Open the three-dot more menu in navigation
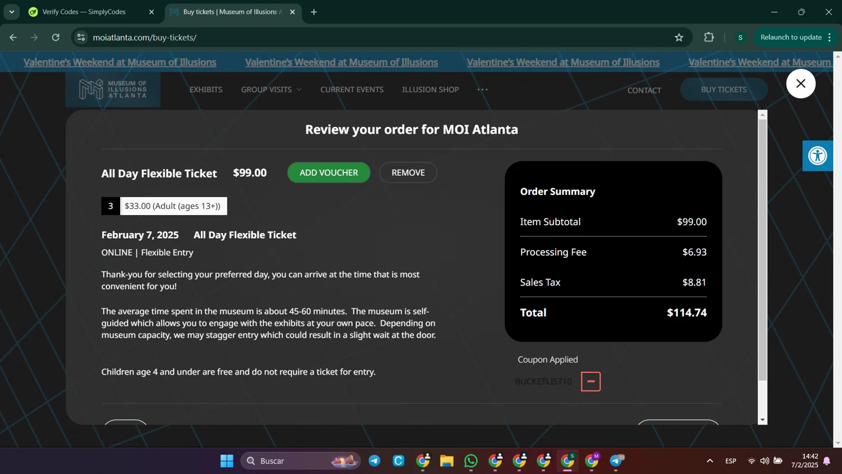842x474 pixels. pyautogui.click(x=482, y=89)
